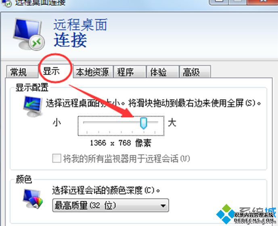The image size is (278, 226).
Task: Enable use all monitors for remote session
Action: point(57,158)
